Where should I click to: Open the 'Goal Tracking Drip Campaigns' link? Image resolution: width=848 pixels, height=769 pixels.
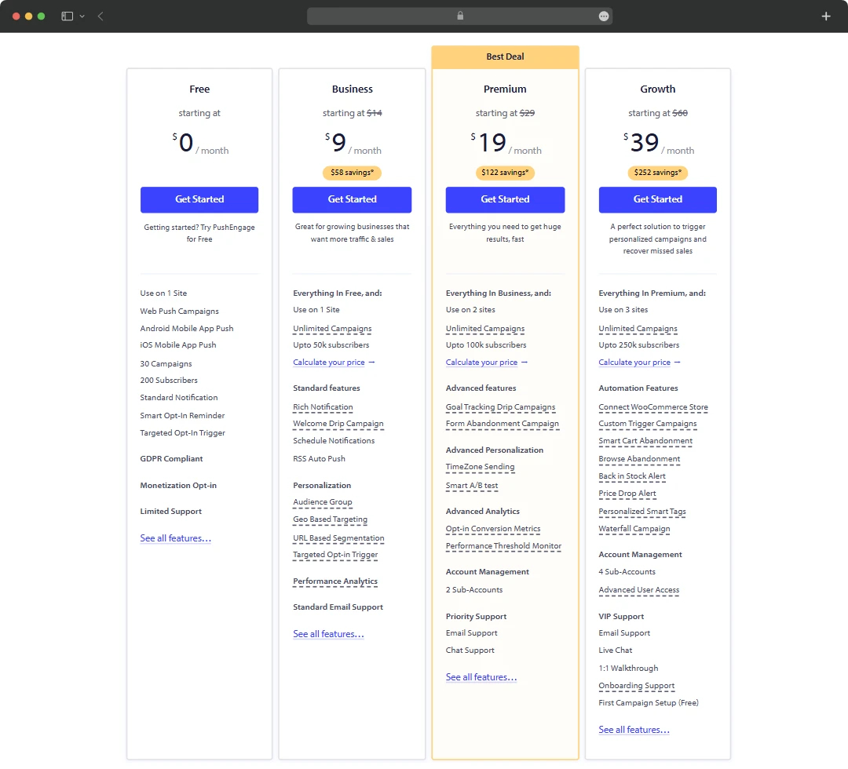[502, 406]
